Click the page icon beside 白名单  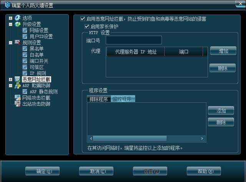[x=25, y=55]
